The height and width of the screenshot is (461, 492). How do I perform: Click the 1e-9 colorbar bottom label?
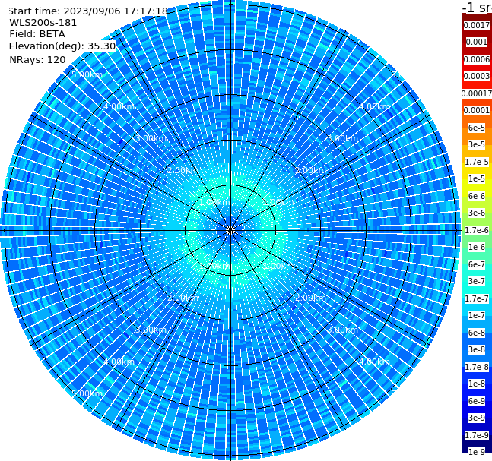coord(477,452)
